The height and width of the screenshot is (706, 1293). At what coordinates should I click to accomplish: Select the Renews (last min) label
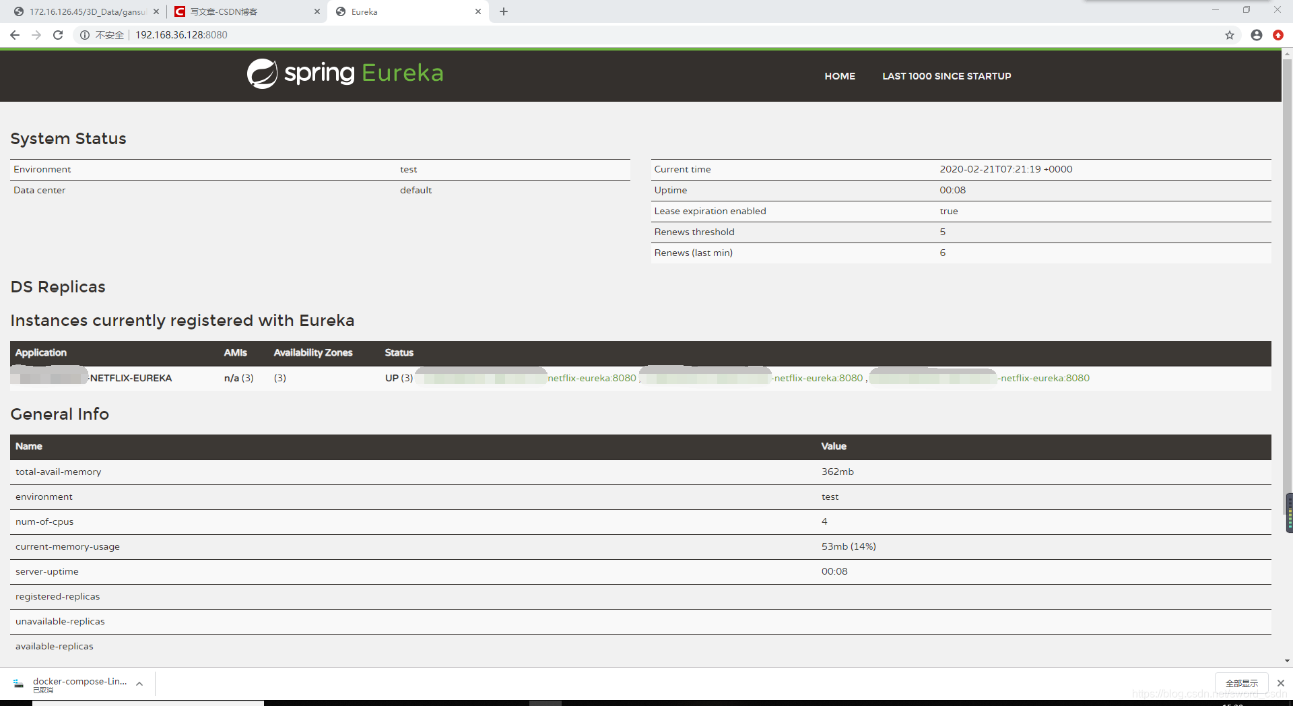tap(693, 253)
